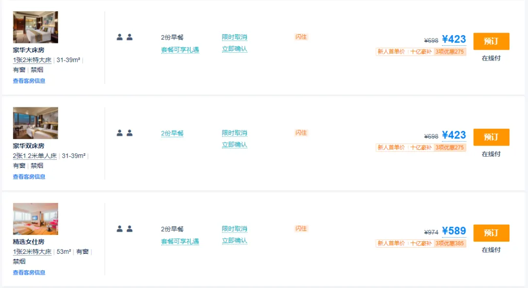Click occupancy icon for 豪华大床房
The image size is (528, 288).
(x=125, y=37)
